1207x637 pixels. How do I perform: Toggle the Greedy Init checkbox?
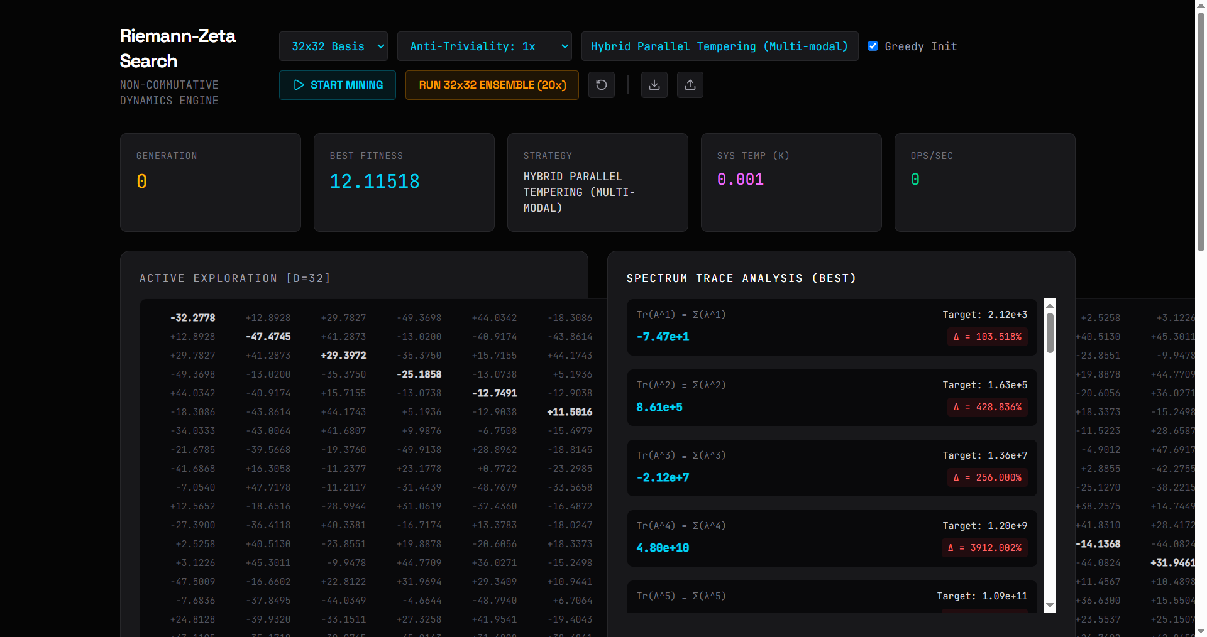pyautogui.click(x=873, y=46)
